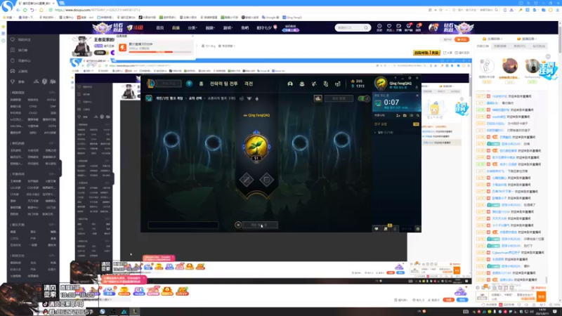Click the League icon in Windows taskbar
Image resolution: width=562 pixels, height=316 pixels.
[135, 312]
